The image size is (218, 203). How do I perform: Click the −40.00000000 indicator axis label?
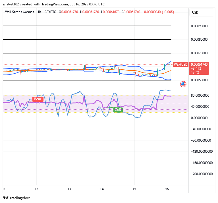pos(201,129)
